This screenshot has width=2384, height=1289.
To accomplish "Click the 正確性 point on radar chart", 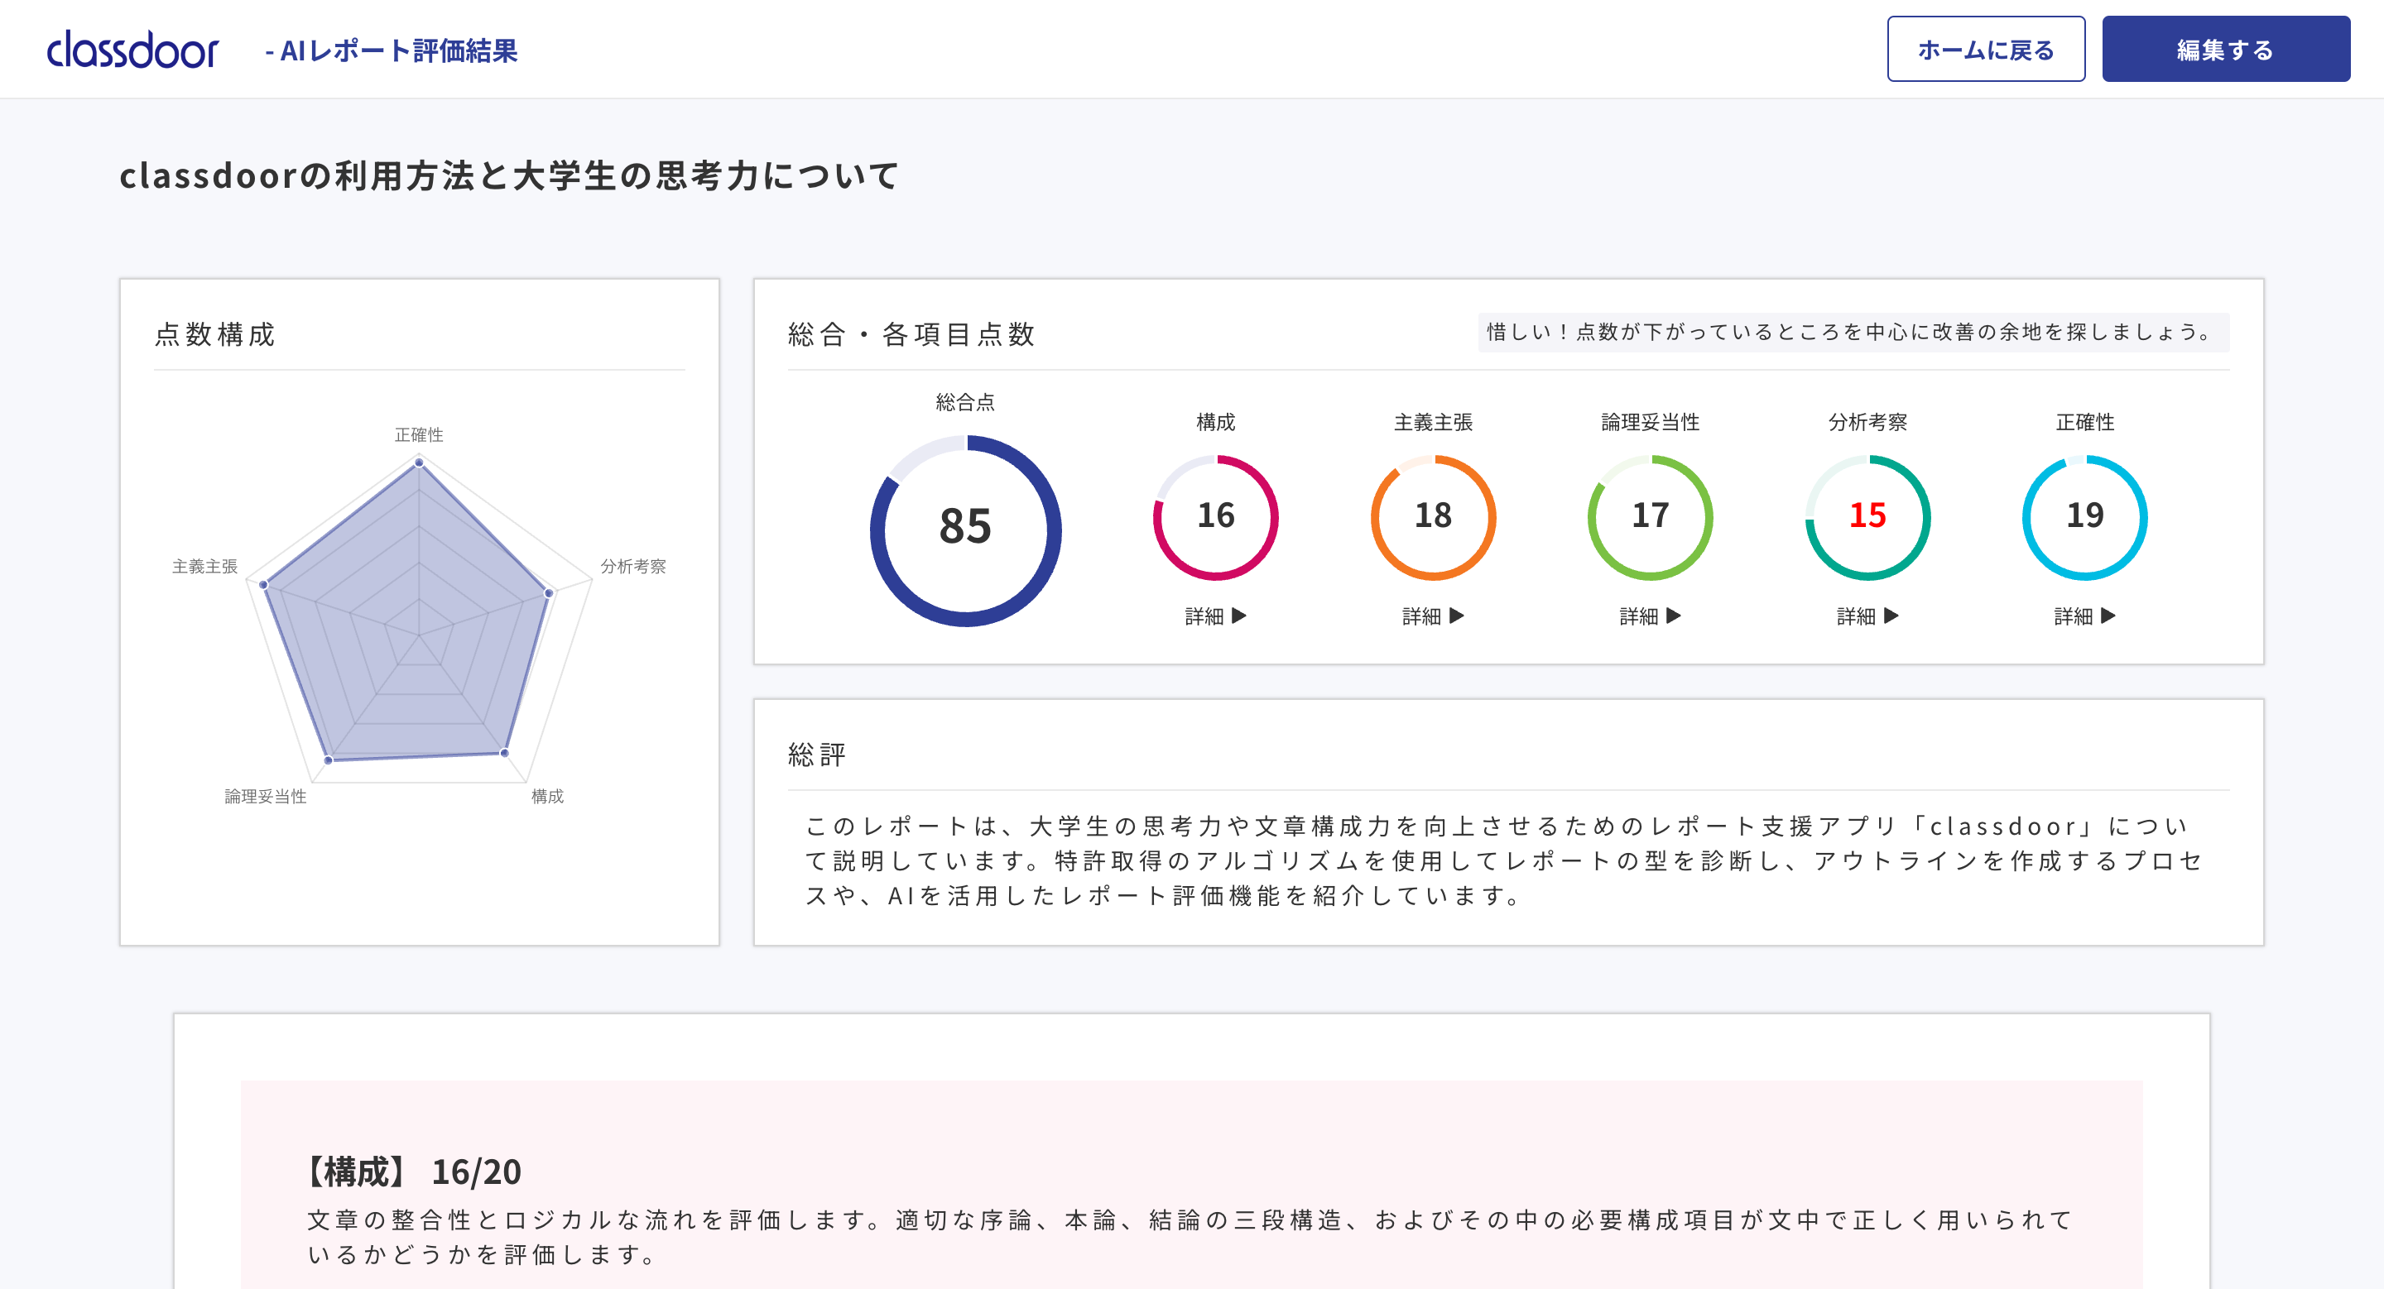I will 419,463.
